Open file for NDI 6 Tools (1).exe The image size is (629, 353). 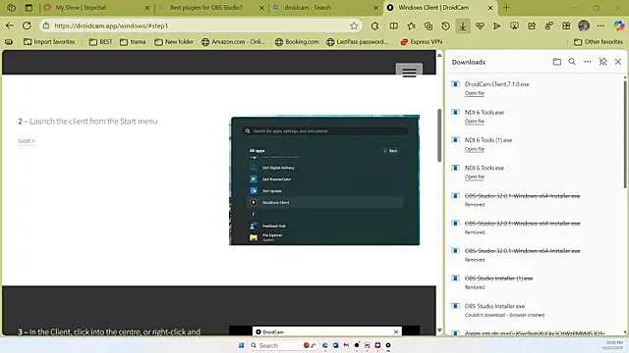pos(474,149)
